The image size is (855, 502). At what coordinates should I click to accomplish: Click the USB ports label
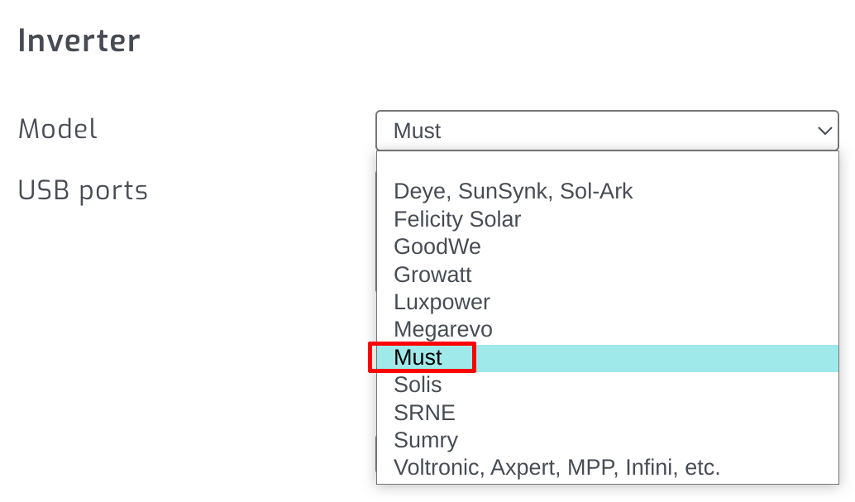tap(83, 189)
